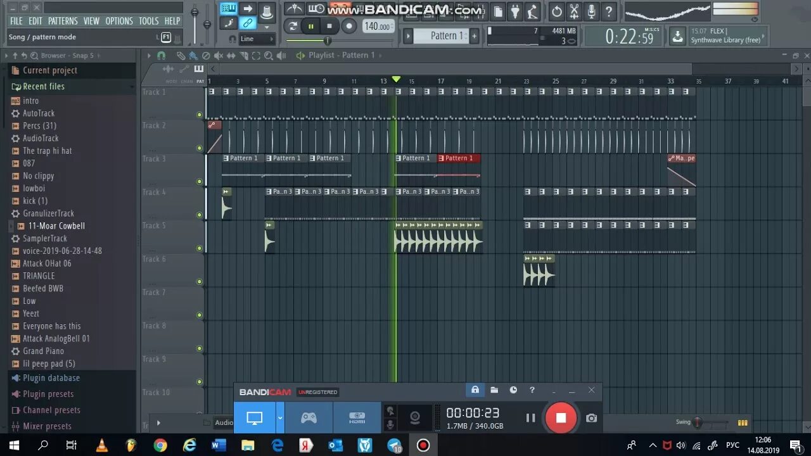
Task: Toggle Track 4 mute green dot
Action: point(200,215)
